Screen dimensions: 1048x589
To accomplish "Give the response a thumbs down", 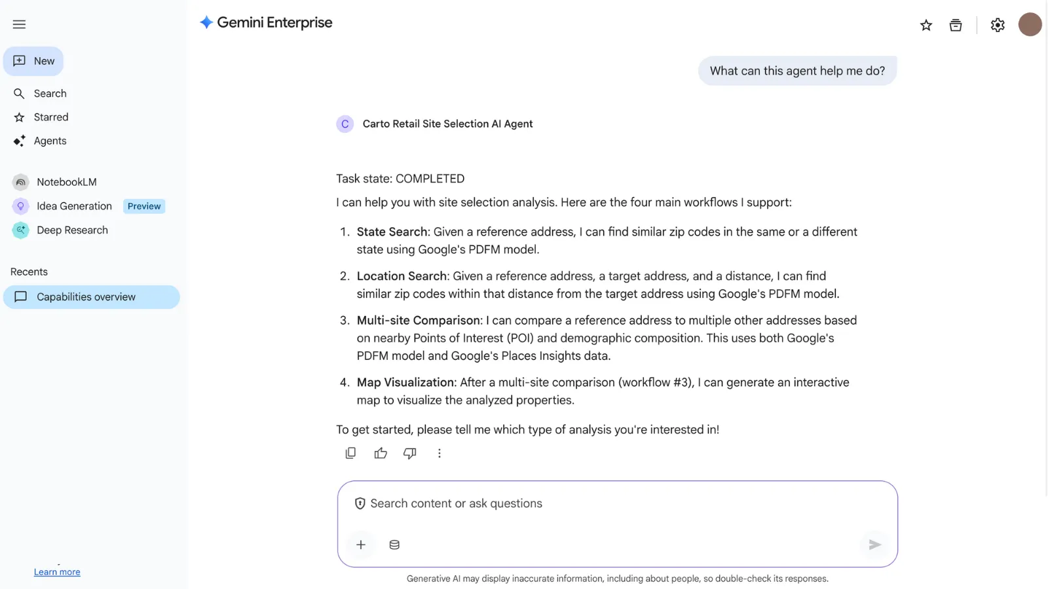I will [x=410, y=453].
